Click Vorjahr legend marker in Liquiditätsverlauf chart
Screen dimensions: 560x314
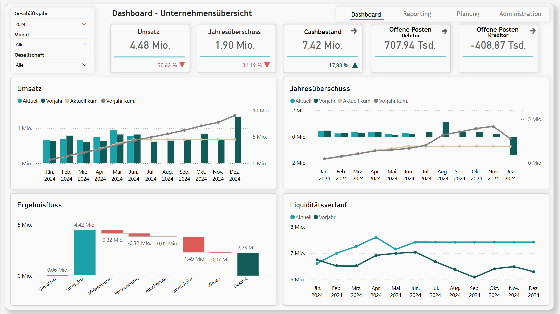click(316, 217)
